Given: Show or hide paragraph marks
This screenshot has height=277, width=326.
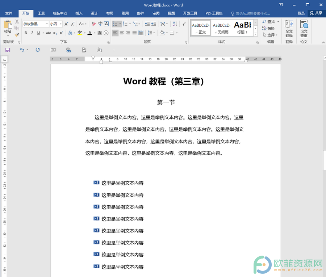Looking at the screenshot, I should pyautogui.click(x=184, y=24).
